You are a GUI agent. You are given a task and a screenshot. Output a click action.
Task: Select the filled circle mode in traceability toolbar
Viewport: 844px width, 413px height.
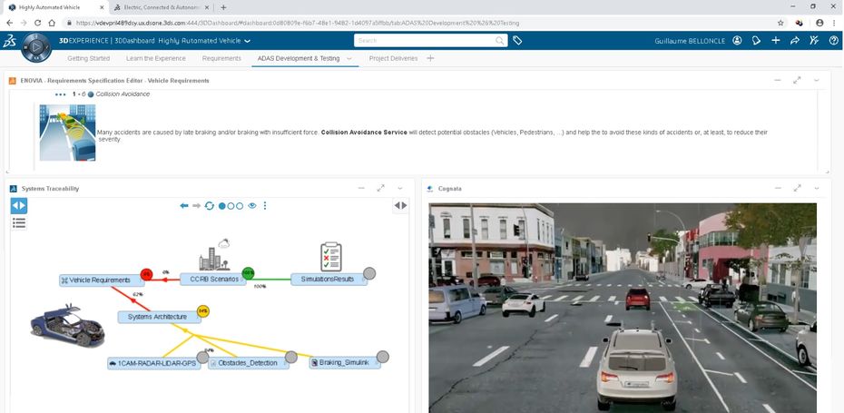pyautogui.click(x=222, y=206)
